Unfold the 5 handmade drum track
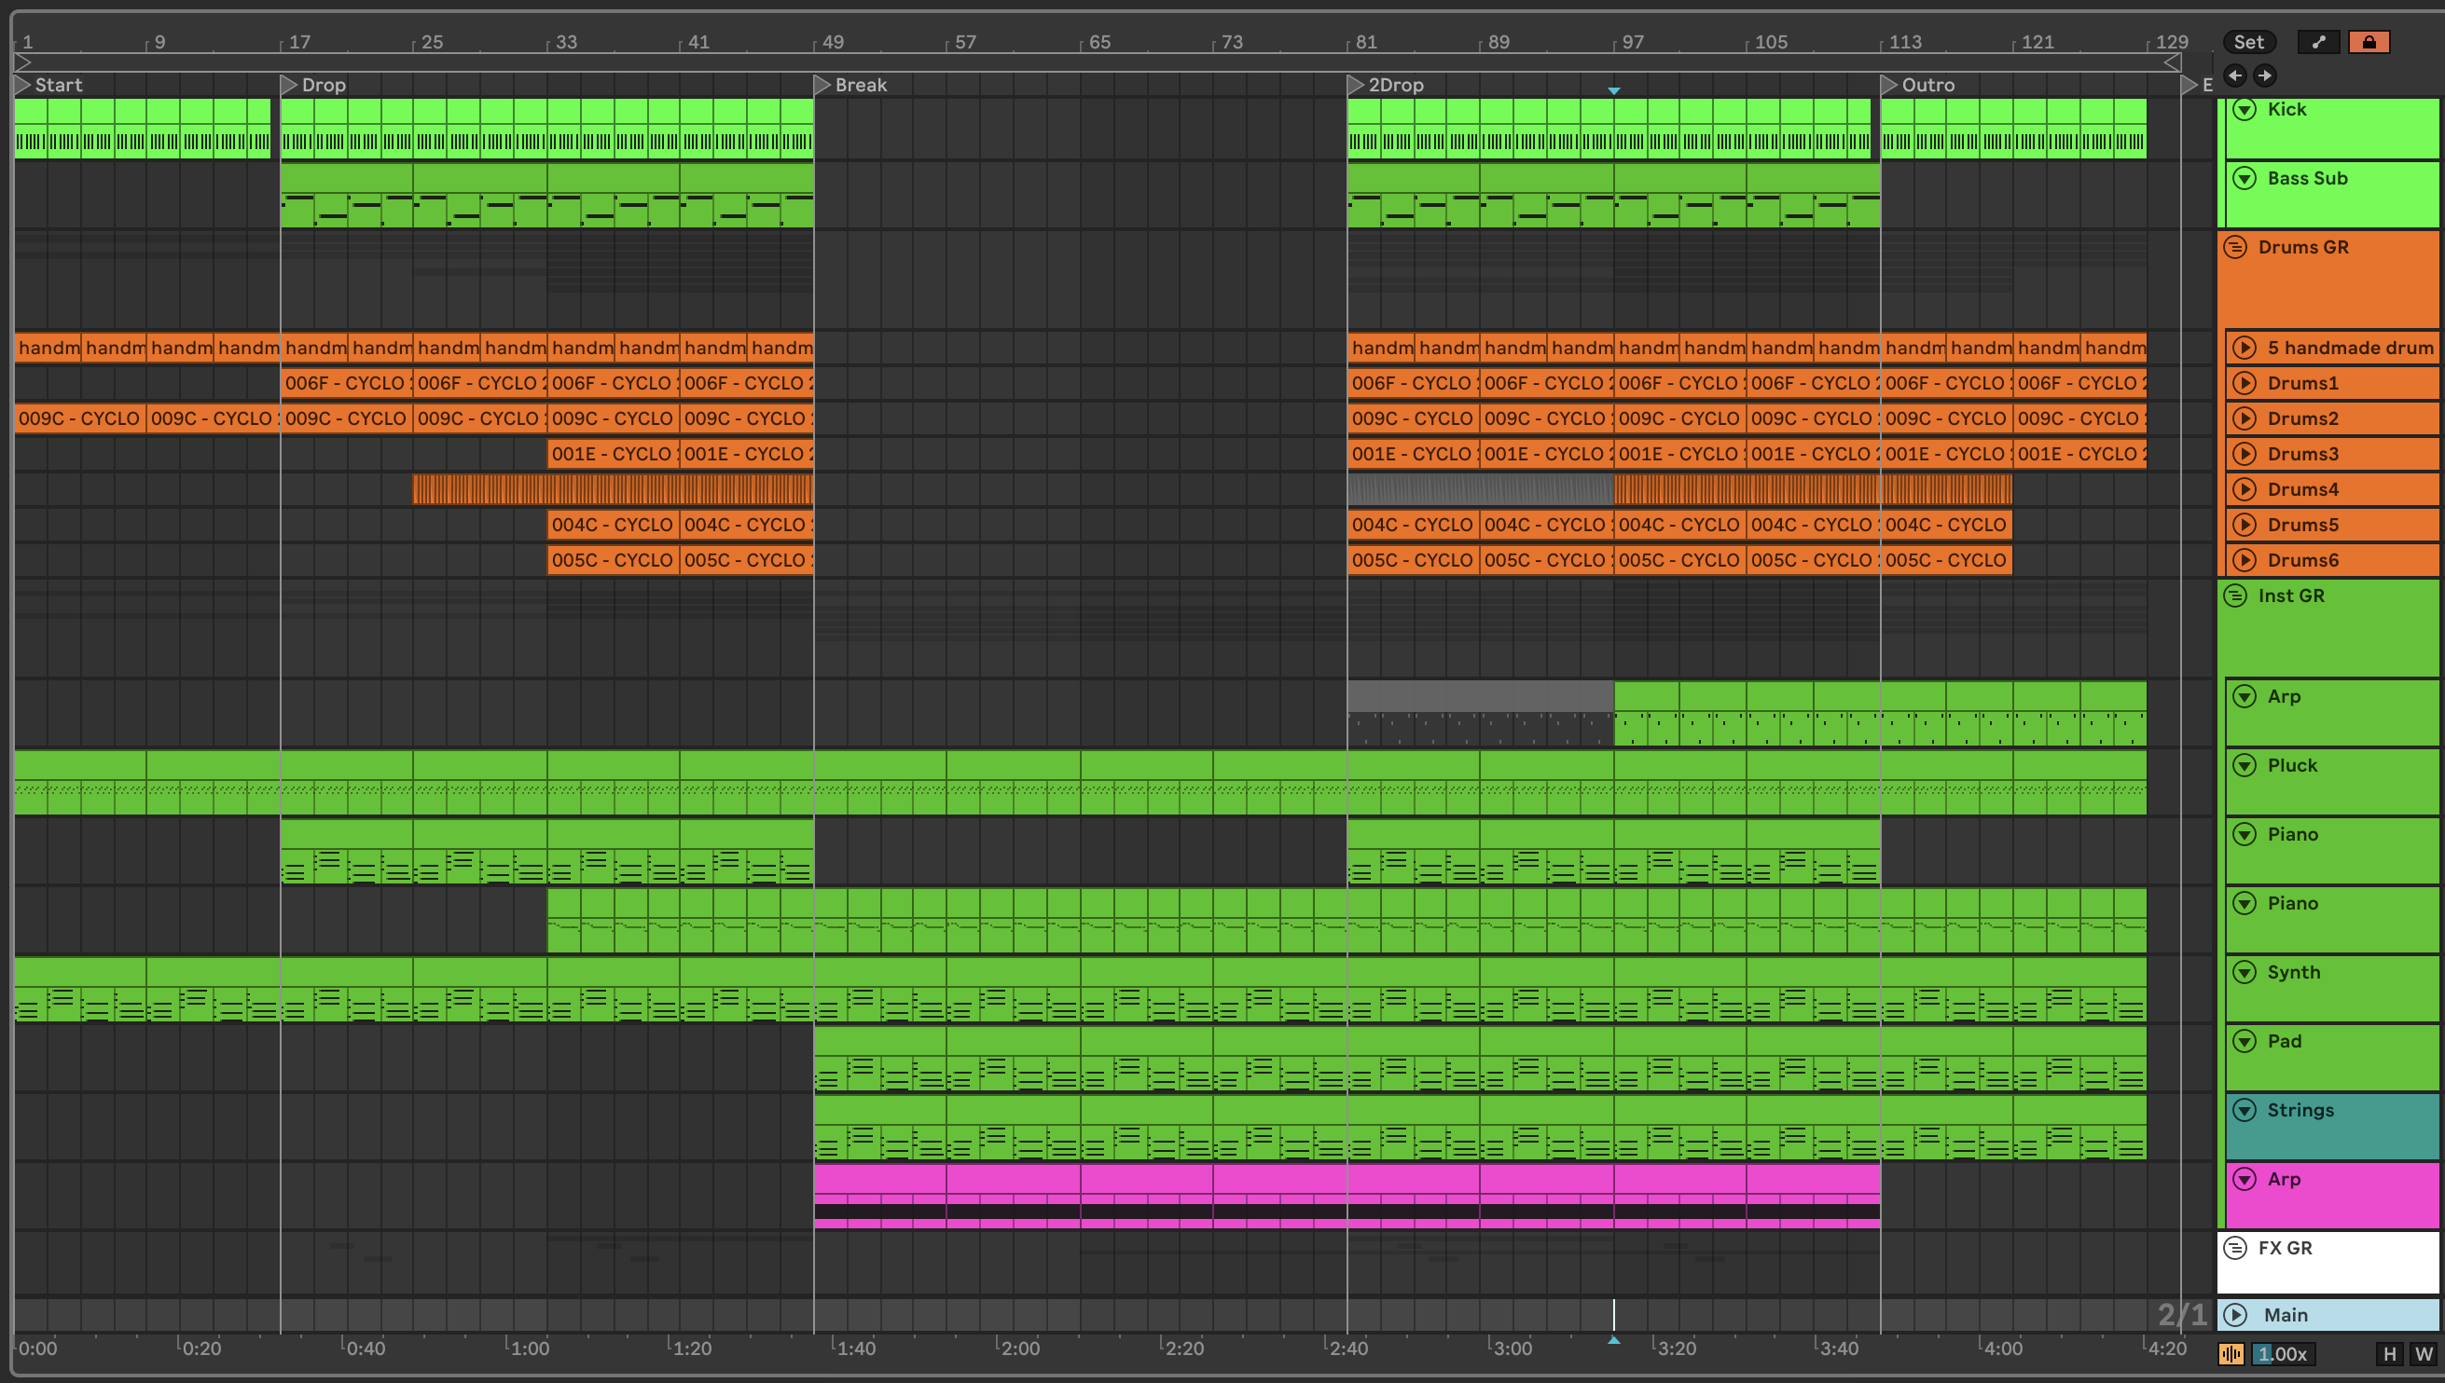This screenshot has width=2445, height=1383. point(2245,348)
